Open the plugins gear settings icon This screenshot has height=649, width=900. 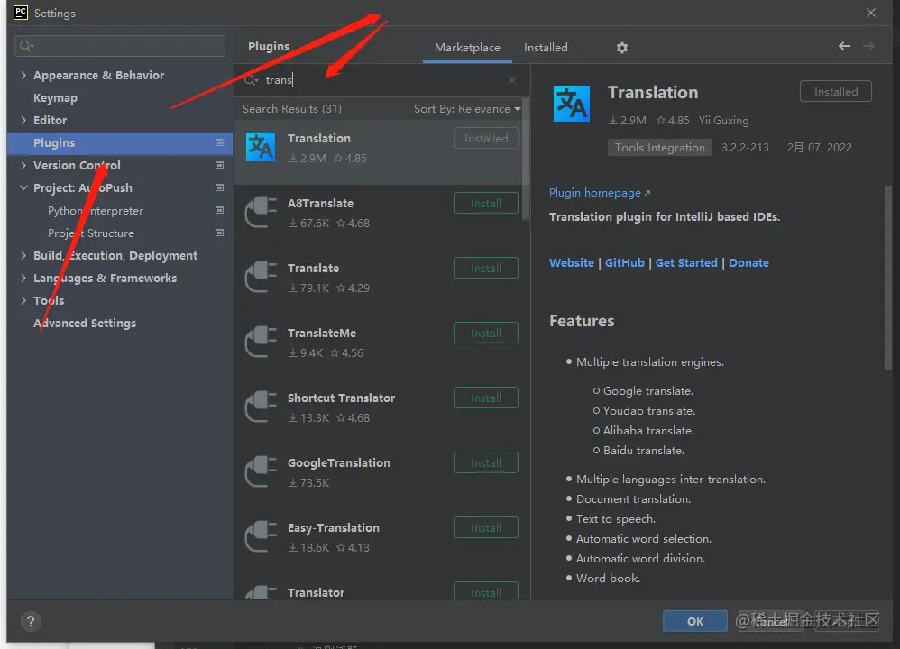coord(621,48)
